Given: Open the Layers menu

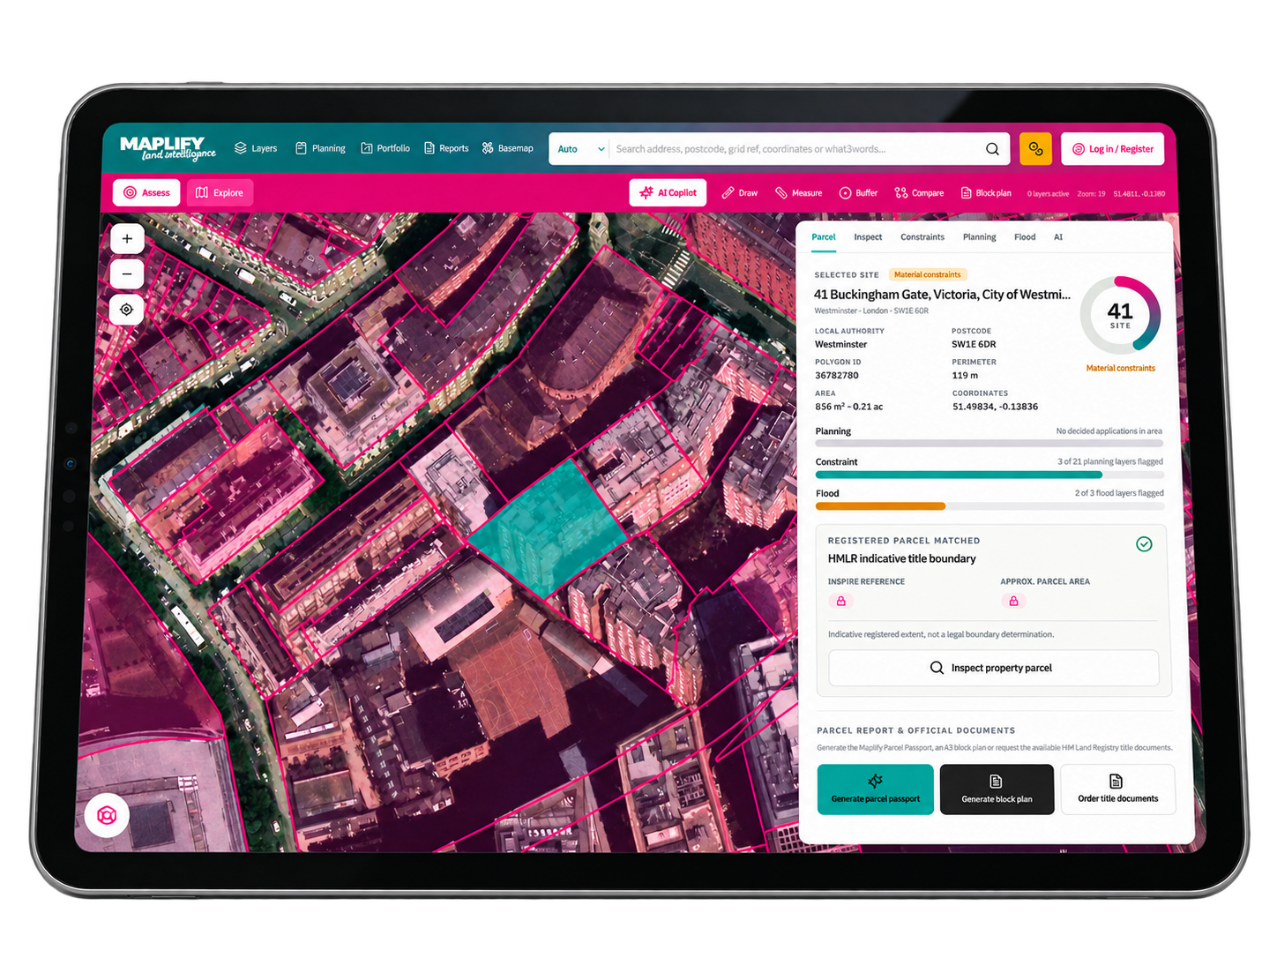Looking at the screenshot, I should click(x=256, y=148).
